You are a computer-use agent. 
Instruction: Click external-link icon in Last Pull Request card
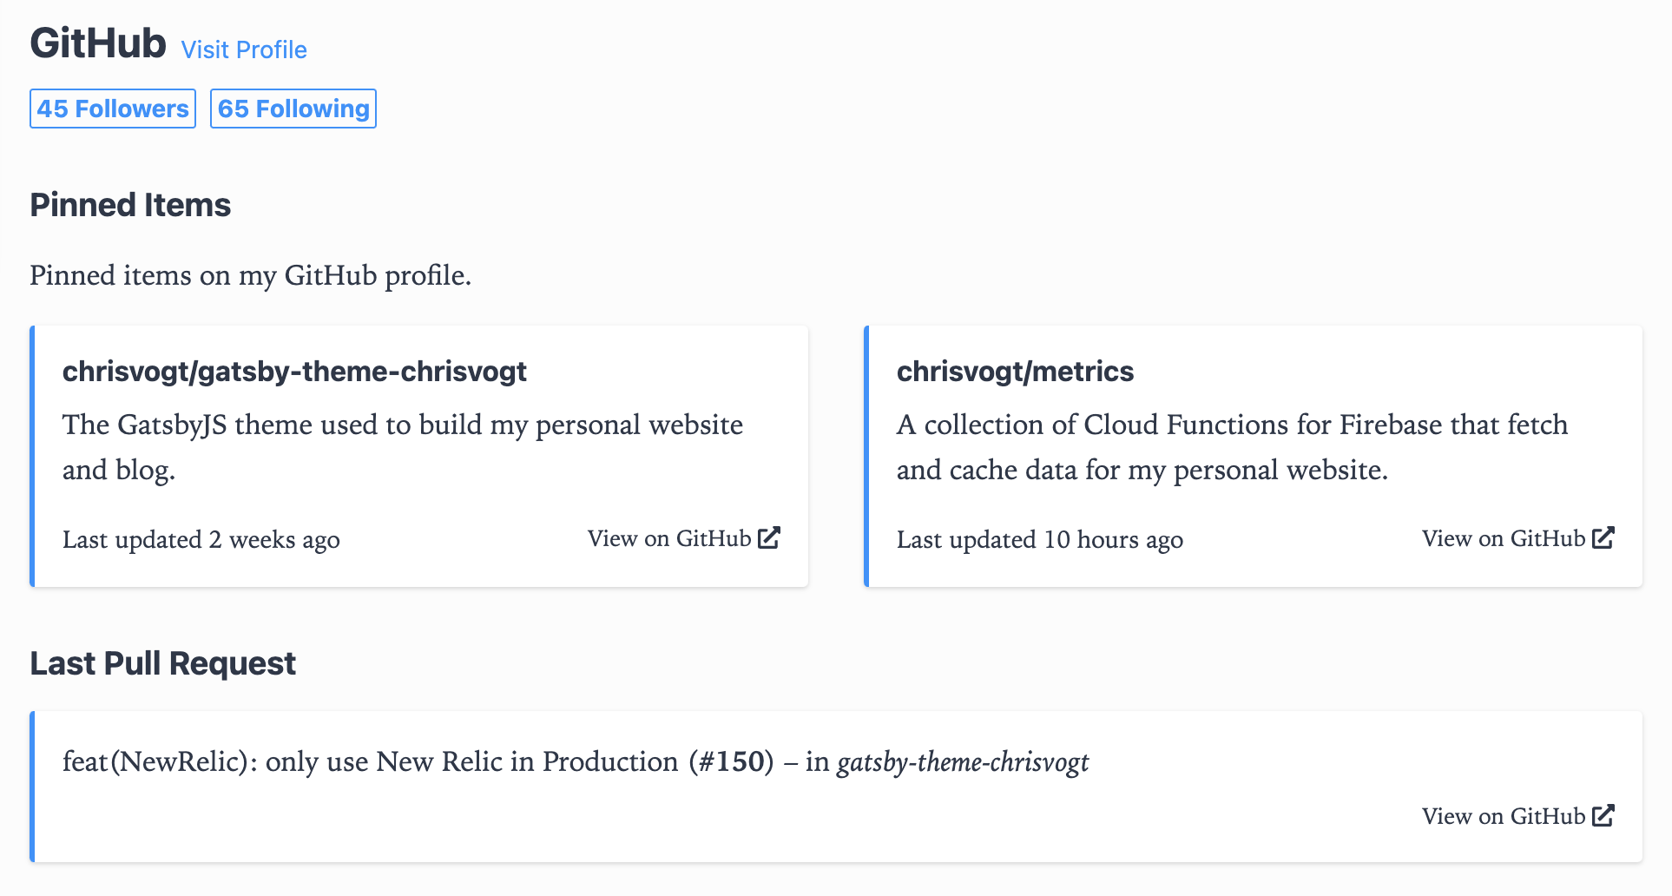tap(1603, 815)
